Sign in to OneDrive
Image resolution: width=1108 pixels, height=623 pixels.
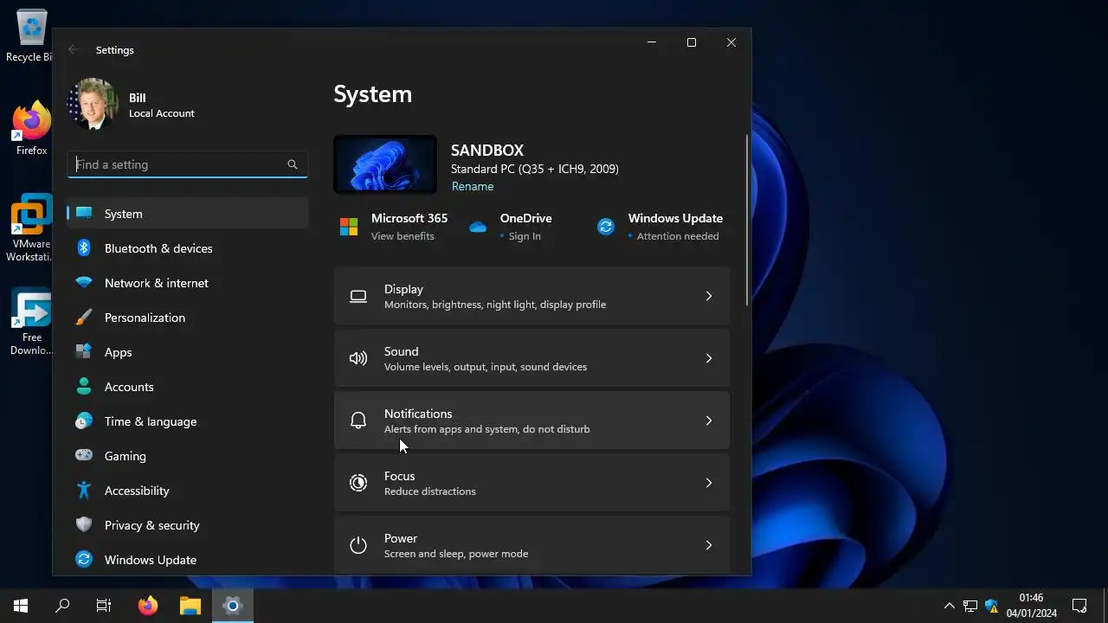(x=525, y=236)
